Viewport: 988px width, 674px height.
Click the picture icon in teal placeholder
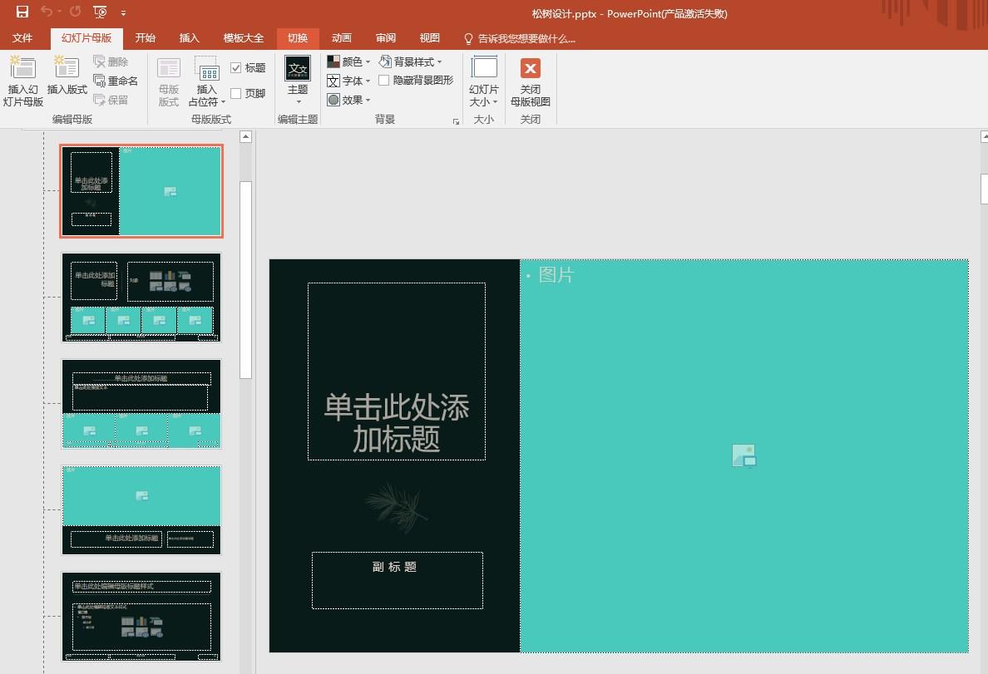point(744,455)
